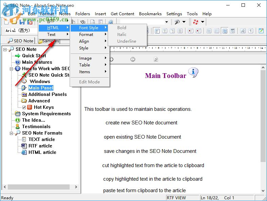Collapse the root SEO Note tree node
This screenshot has width=267, height=201.
pos(5,49)
